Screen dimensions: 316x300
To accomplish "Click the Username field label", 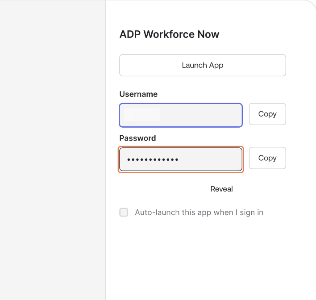I will click(x=138, y=94).
